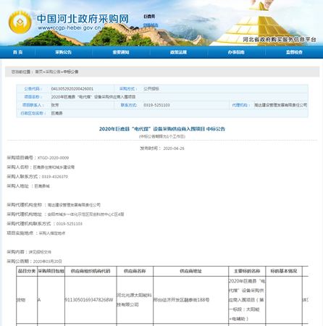
Task: Click the www.ccgp-hebei.gov.cn URL text
Action: (70, 28)
